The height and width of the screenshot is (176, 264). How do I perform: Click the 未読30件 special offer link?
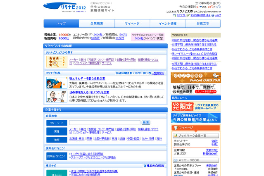[x=212, y=166]
